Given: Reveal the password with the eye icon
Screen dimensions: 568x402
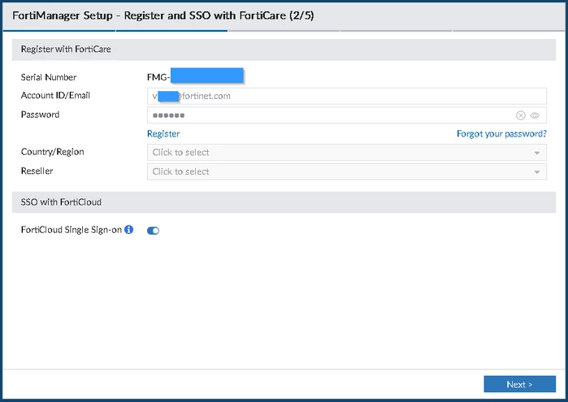Looking at the screenshot, I should (535, 115).
